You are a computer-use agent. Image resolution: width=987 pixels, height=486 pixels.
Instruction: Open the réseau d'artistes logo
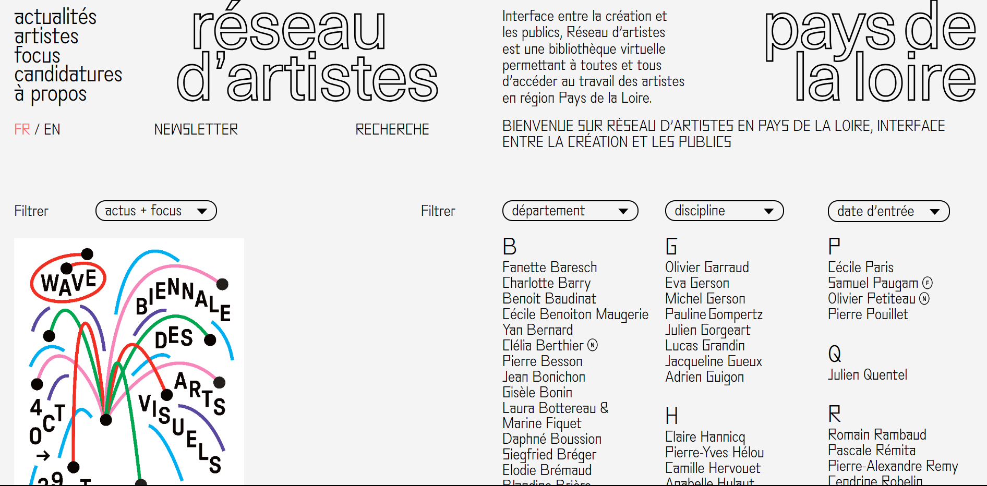click(307, 53)
